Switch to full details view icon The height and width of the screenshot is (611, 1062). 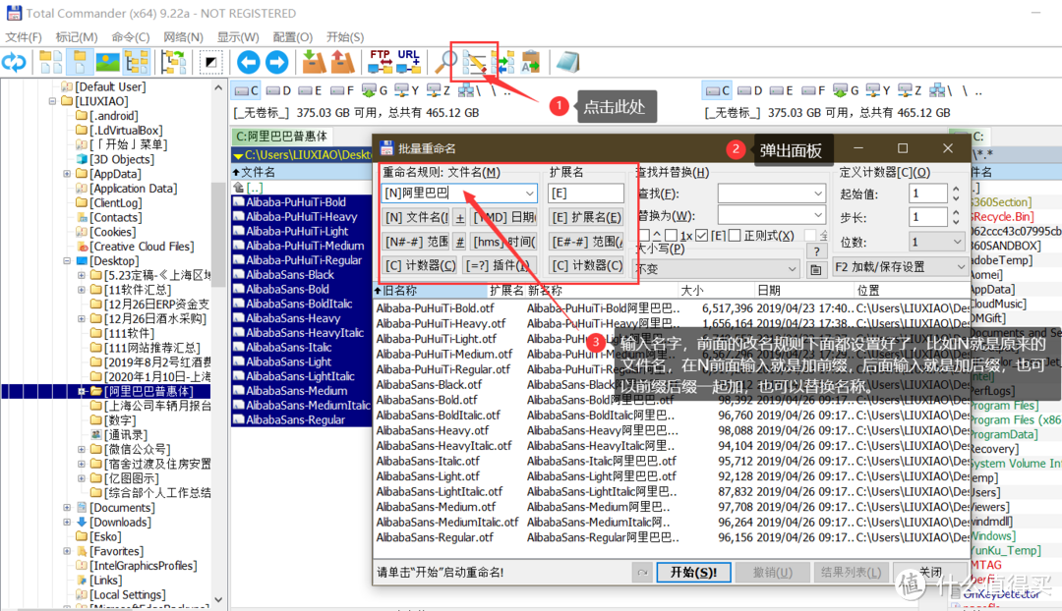pyautogui.click(x=80, y=62)
